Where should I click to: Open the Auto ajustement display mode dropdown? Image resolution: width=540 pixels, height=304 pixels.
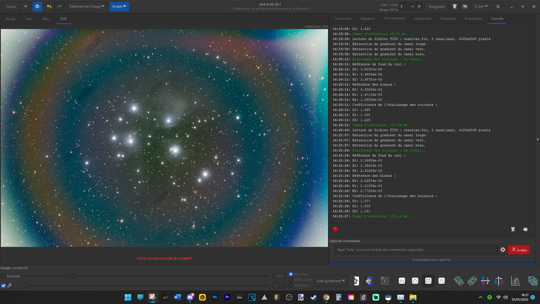tap(331, 281)
